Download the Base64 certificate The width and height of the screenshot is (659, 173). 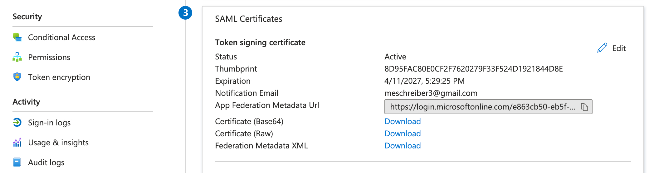(x=403, y=121)
